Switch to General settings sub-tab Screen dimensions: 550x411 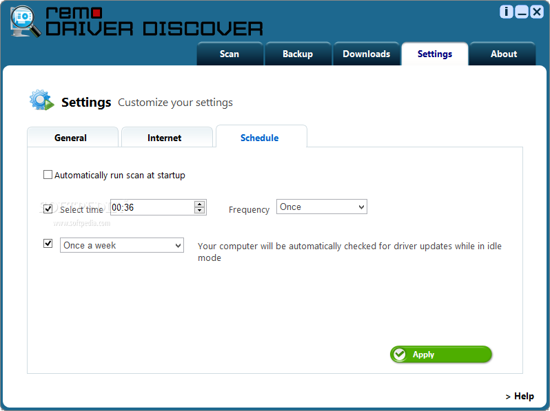pyautogui.click(x=72, y=138)
